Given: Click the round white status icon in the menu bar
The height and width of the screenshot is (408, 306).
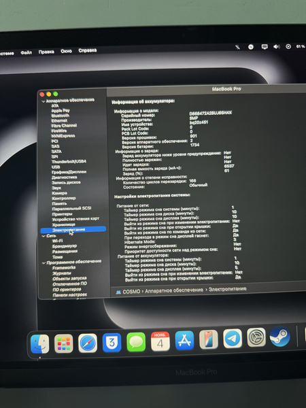Looking at the screenshot, I should pos(251,47).
